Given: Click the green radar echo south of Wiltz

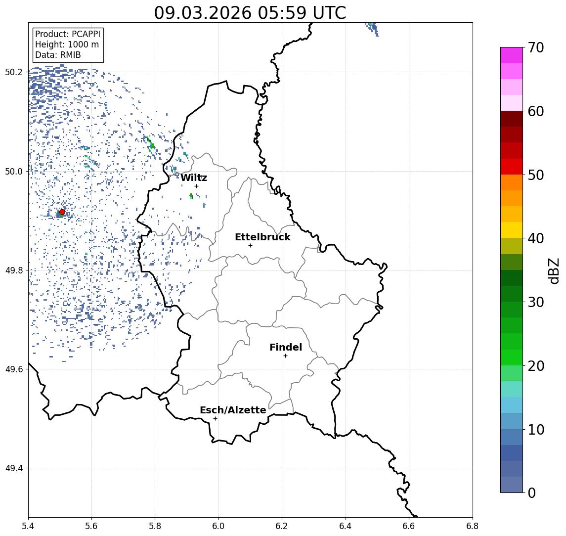Looking at the screenshot, I should pos(191,196).
